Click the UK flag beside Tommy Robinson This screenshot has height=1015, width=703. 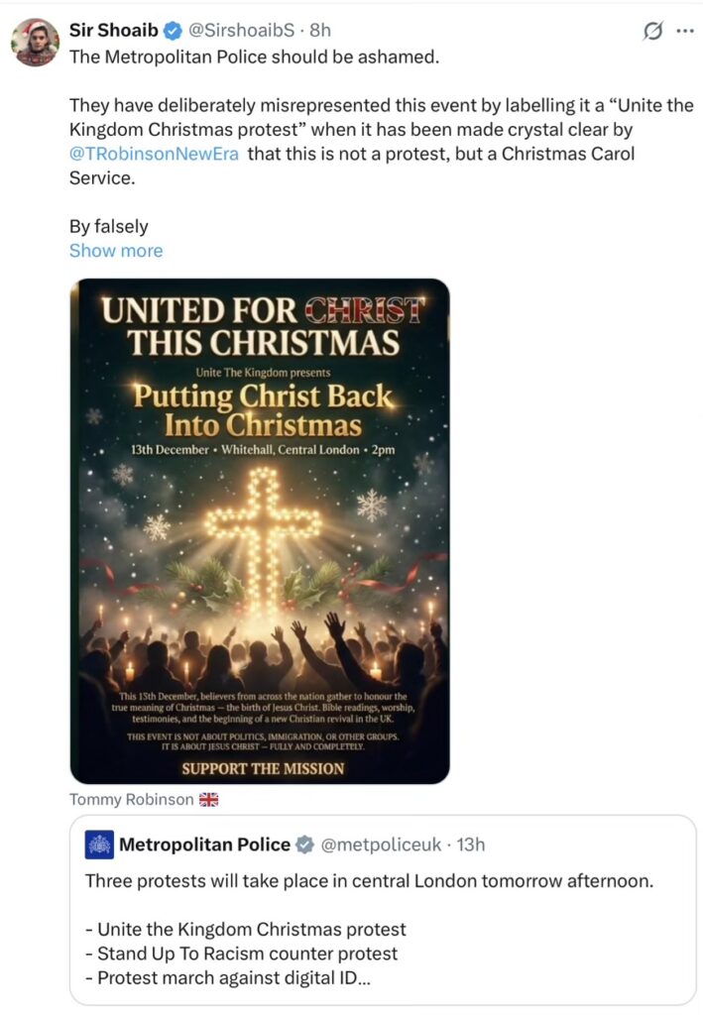click(x=208, y=799)
